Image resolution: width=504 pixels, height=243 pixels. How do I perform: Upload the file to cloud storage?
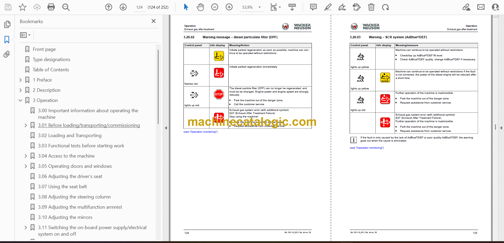[x=37, y=7]
